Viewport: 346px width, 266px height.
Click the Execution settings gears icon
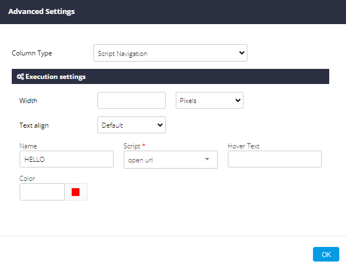[20, 77]
